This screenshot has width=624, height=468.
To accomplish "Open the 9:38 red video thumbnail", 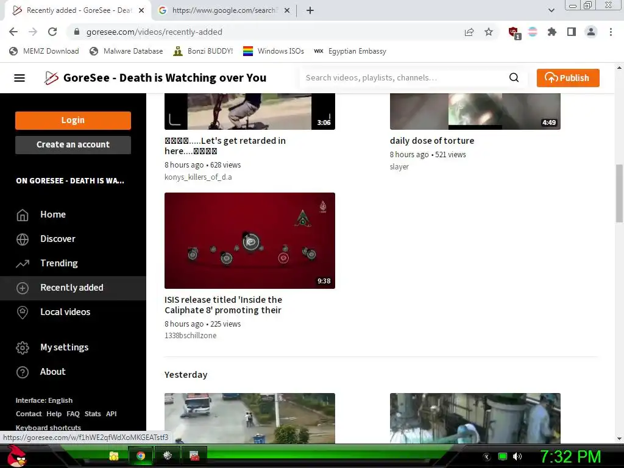I will coord(249,241).
